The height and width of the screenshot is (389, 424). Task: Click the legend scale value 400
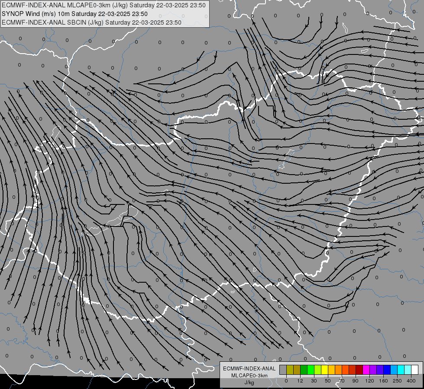(x=411, y=381)
